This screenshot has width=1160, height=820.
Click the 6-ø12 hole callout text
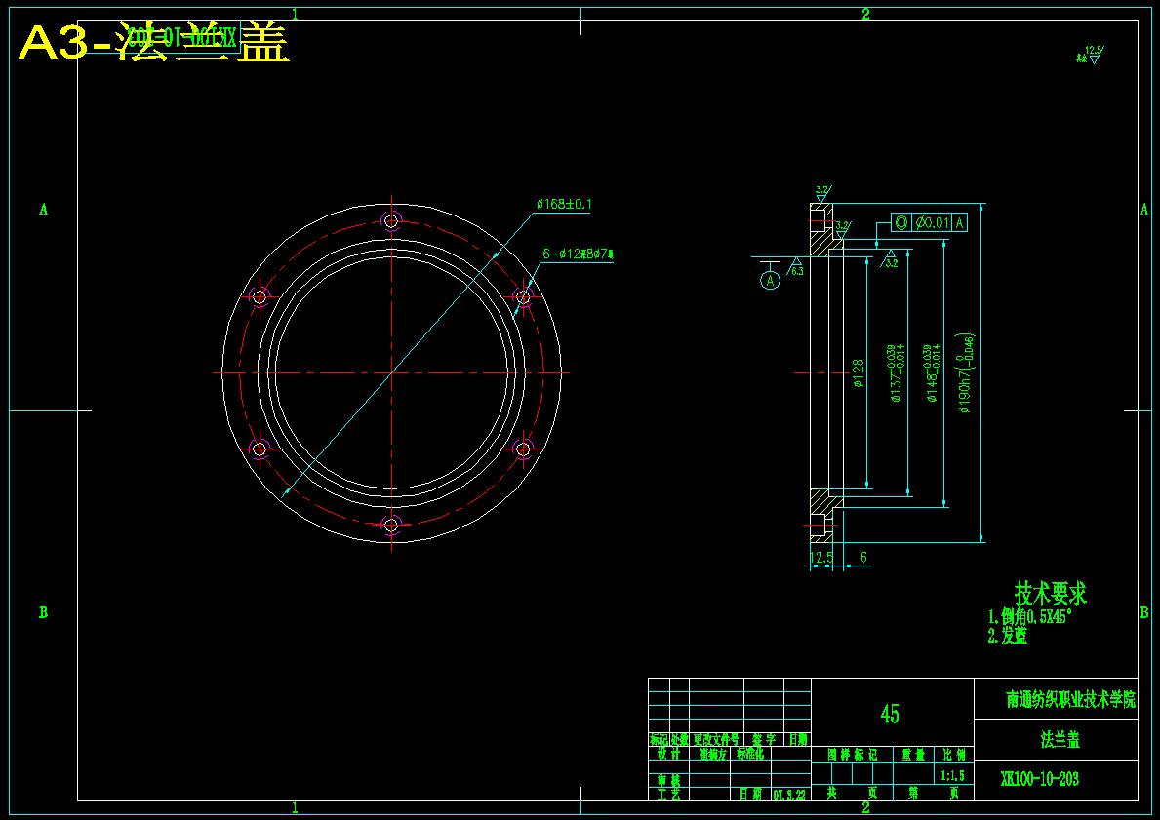pyautogui.click(x=578, y=254)
